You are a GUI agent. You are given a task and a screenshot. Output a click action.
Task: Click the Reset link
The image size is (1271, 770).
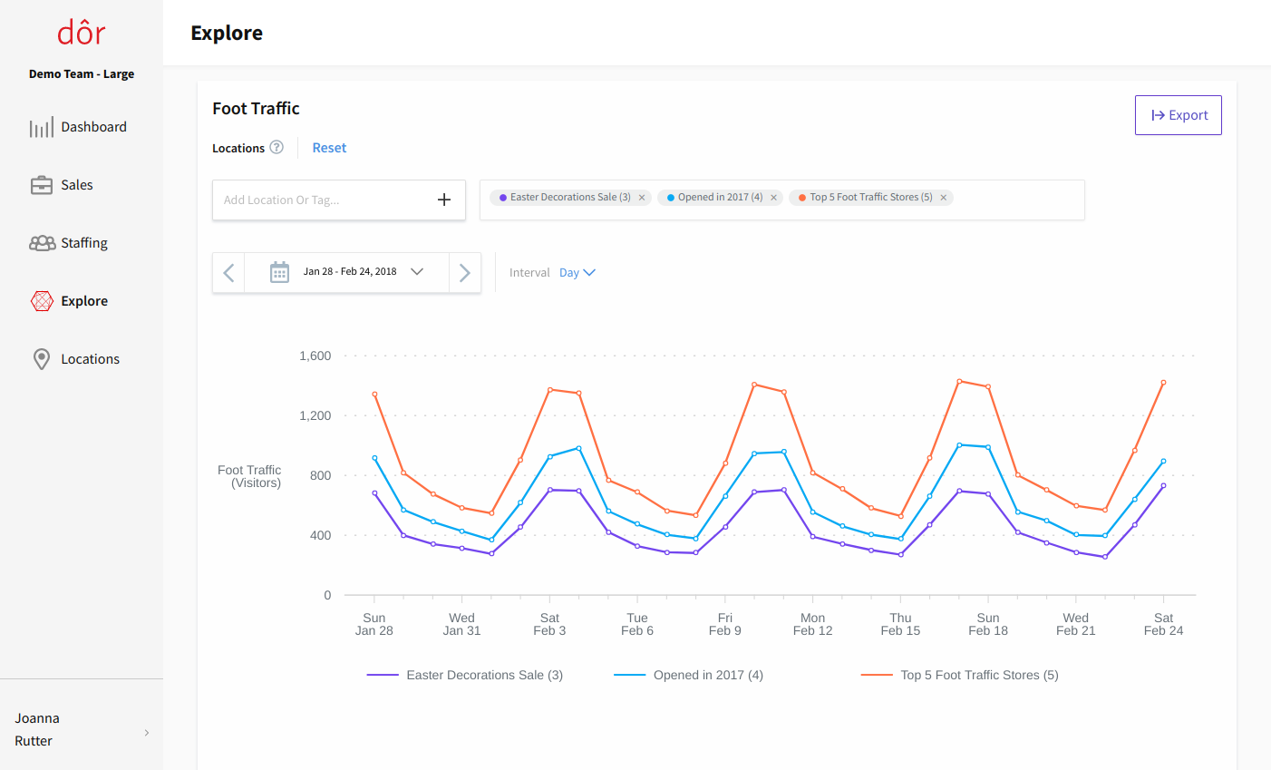329,147
